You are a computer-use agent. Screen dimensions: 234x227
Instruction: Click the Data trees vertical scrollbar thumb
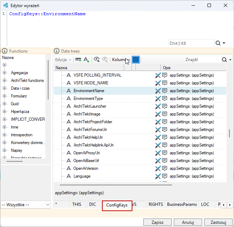(229, 133)
